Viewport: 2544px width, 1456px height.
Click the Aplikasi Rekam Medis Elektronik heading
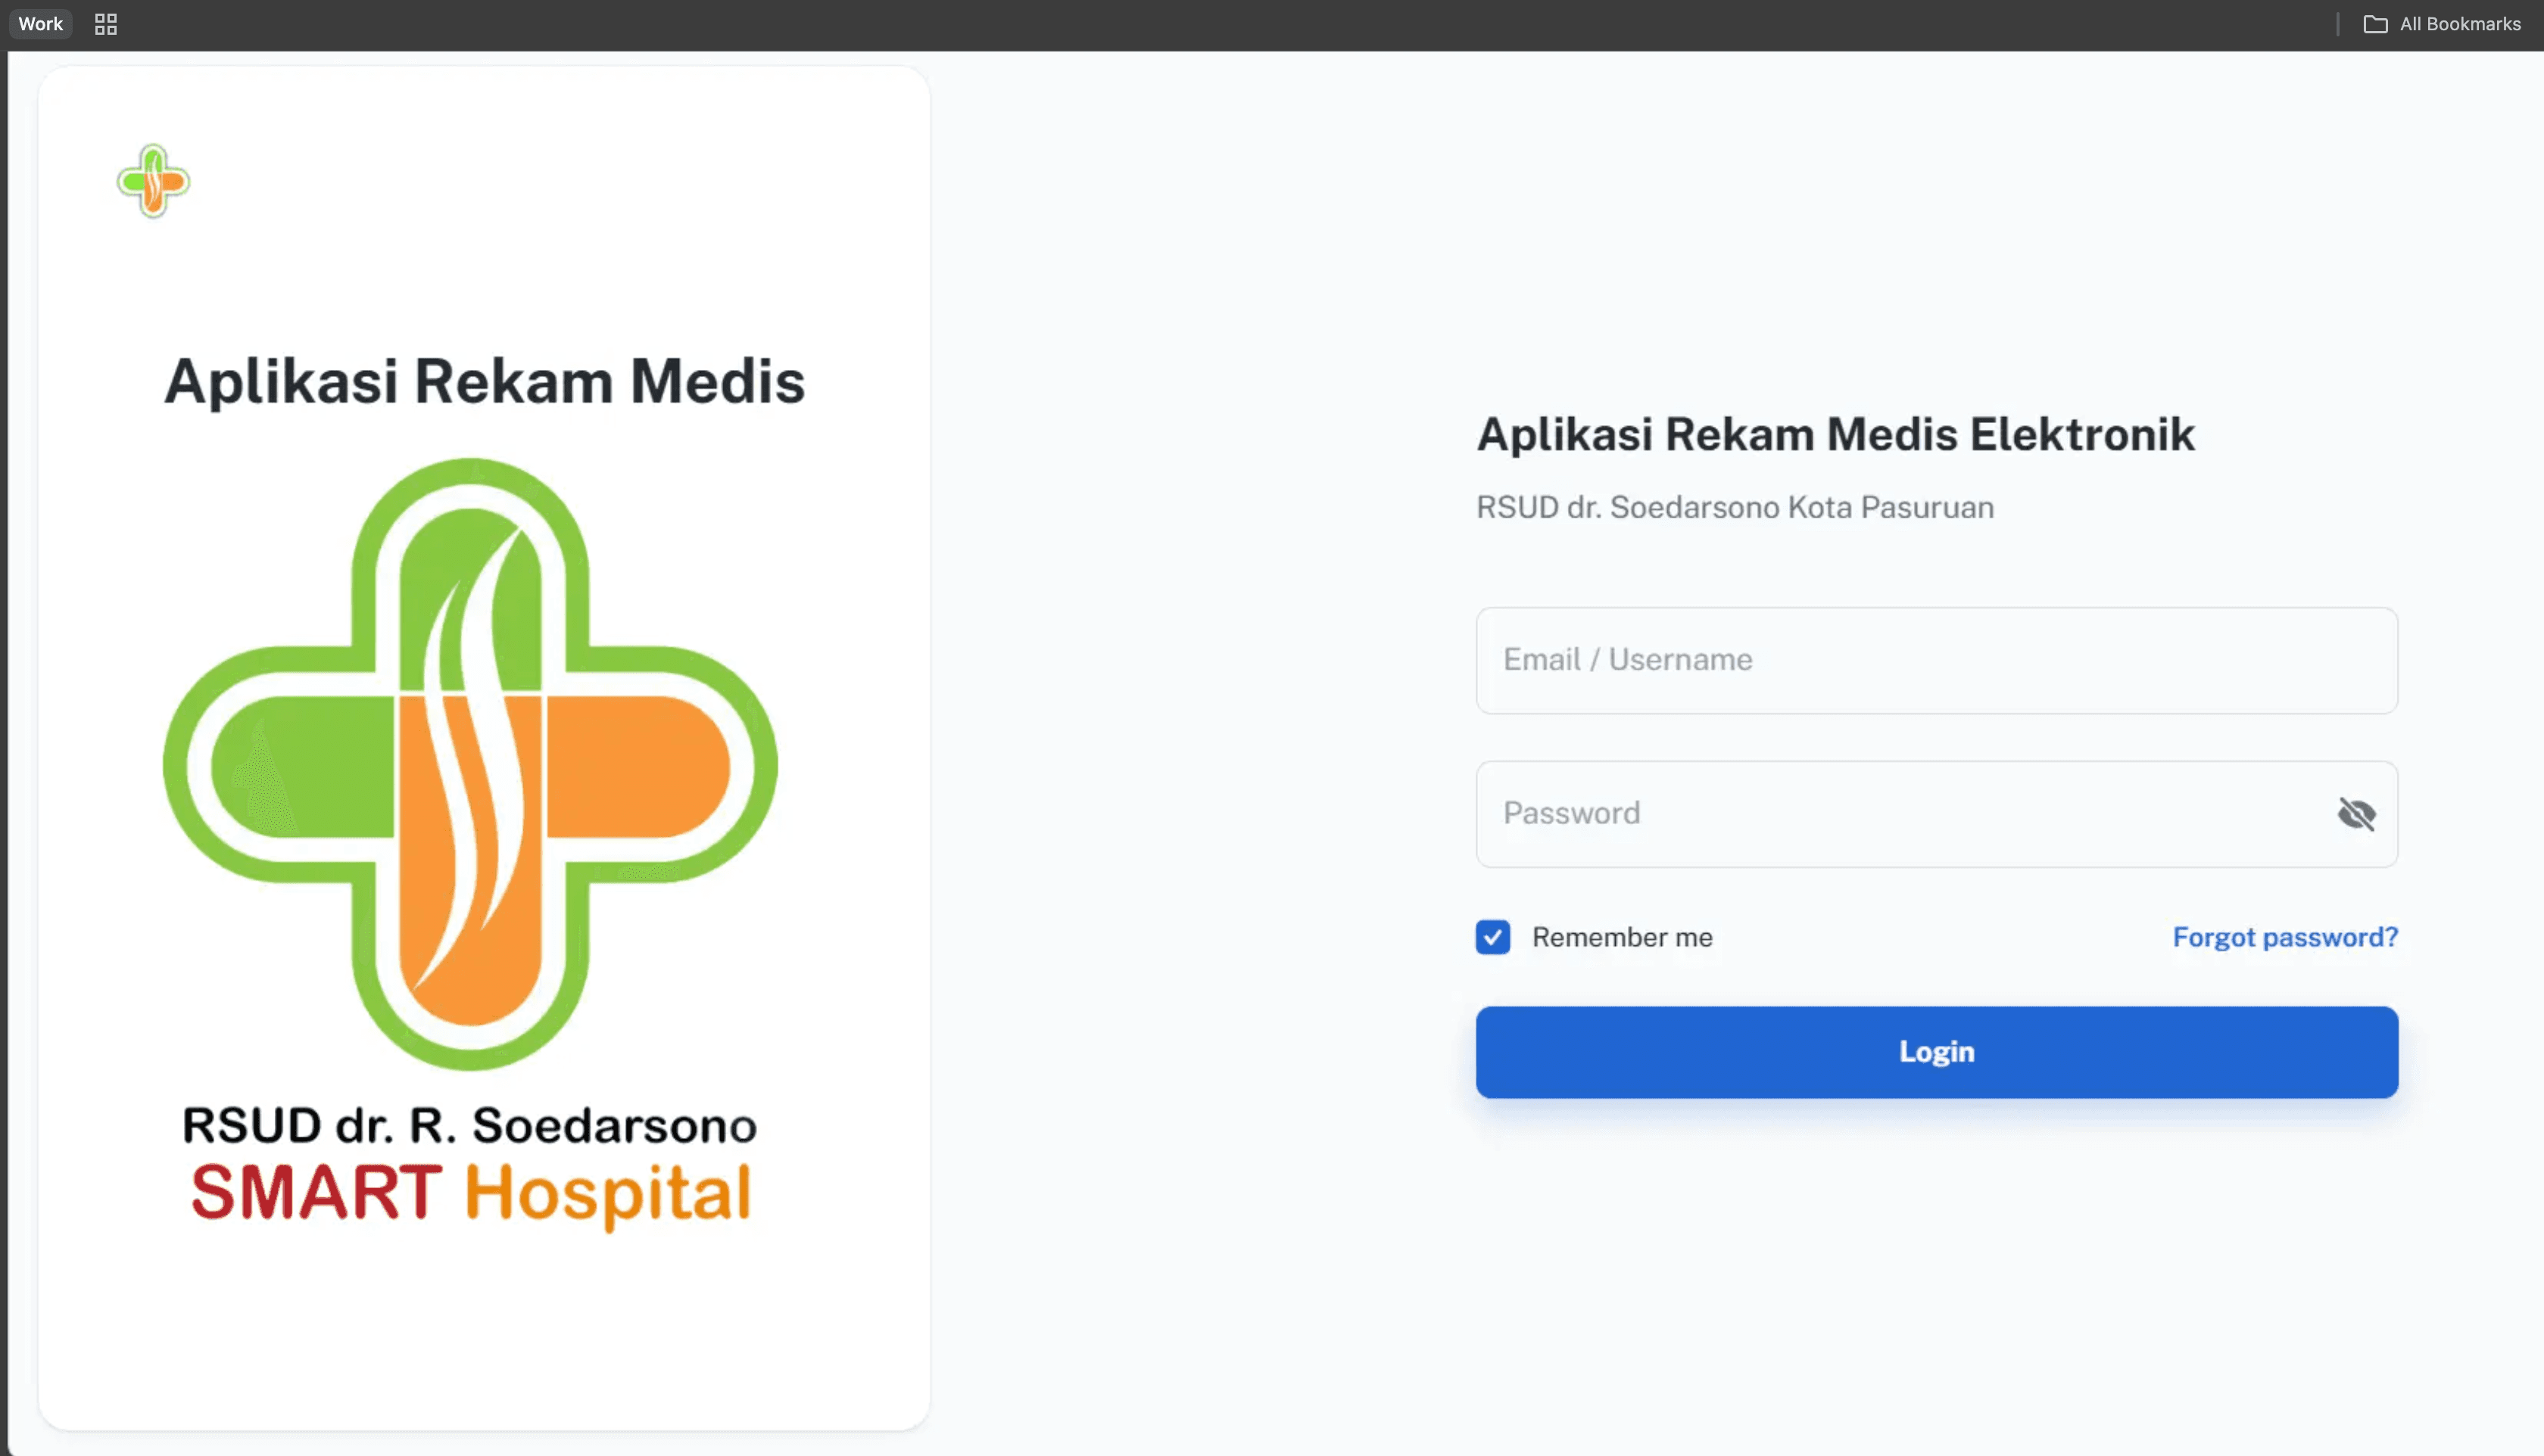click(x=1835, y=435)
